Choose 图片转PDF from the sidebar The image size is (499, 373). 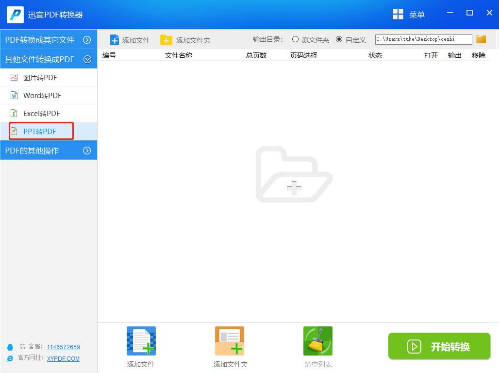(49, 77)
